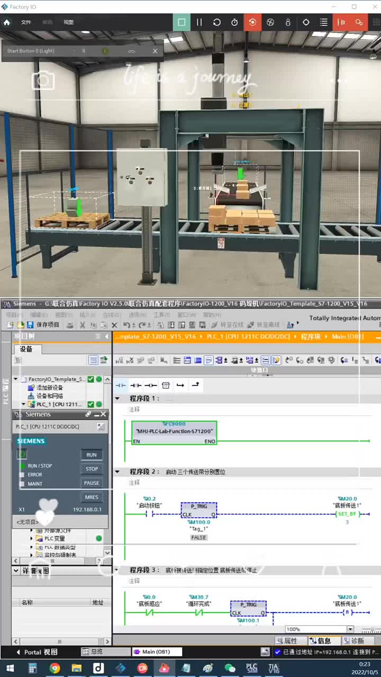
Task: Switch to the 属性 tab
Action: tap(291, 641)
